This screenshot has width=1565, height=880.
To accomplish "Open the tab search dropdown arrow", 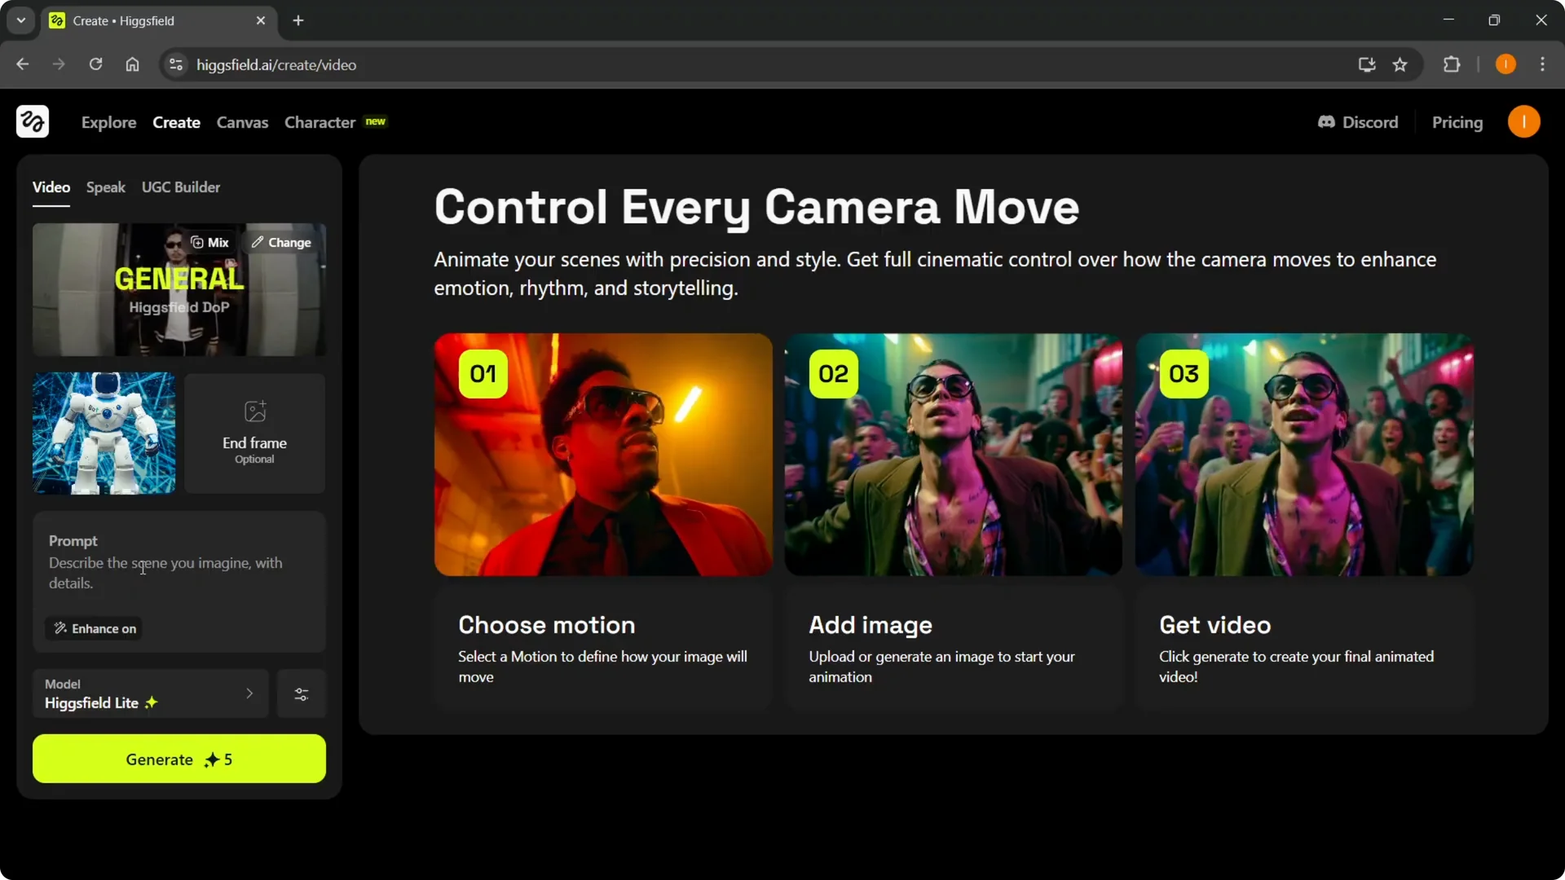I will click(20, 20).
